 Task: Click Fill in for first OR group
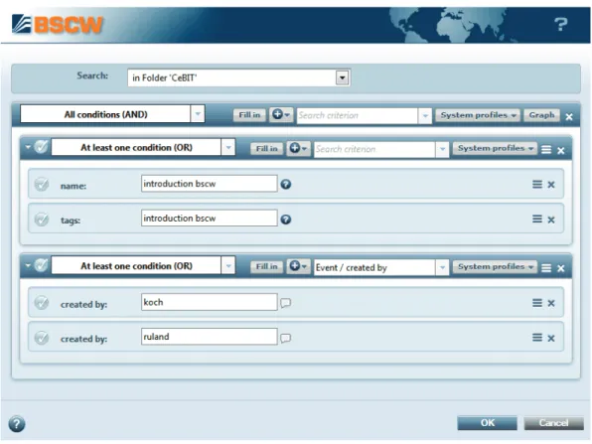point(266,149)
